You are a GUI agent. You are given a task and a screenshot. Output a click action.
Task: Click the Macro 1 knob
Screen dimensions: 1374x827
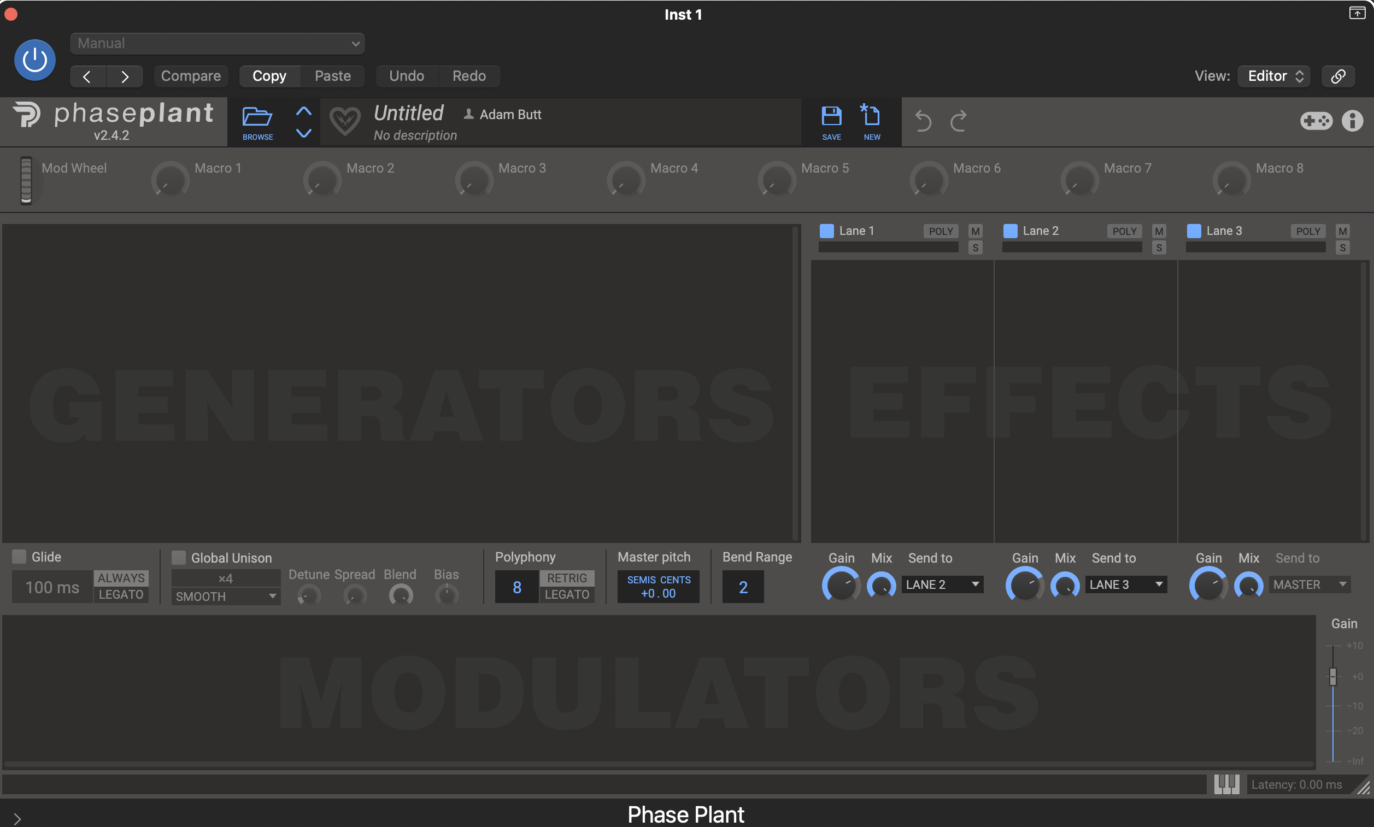point(170,180)
